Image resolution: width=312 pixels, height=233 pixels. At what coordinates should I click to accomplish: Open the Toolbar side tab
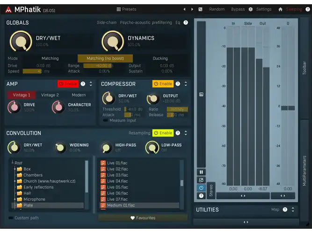(305, 68)
